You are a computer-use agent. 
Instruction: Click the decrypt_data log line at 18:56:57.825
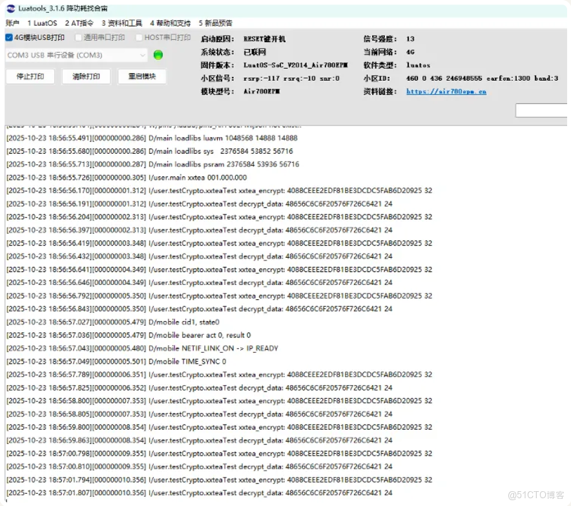tap(200, 388)
